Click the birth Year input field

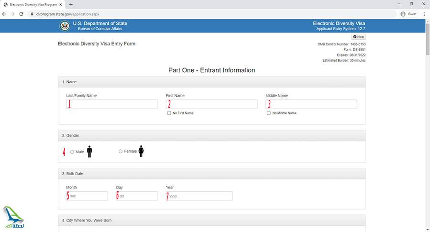[200, 196]
